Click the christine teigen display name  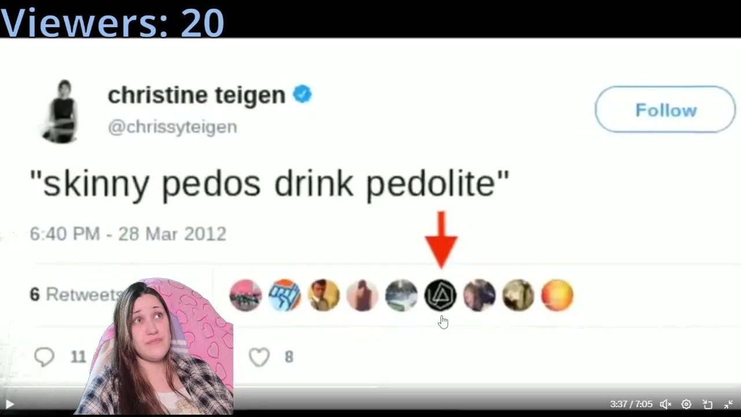(196, 95)
